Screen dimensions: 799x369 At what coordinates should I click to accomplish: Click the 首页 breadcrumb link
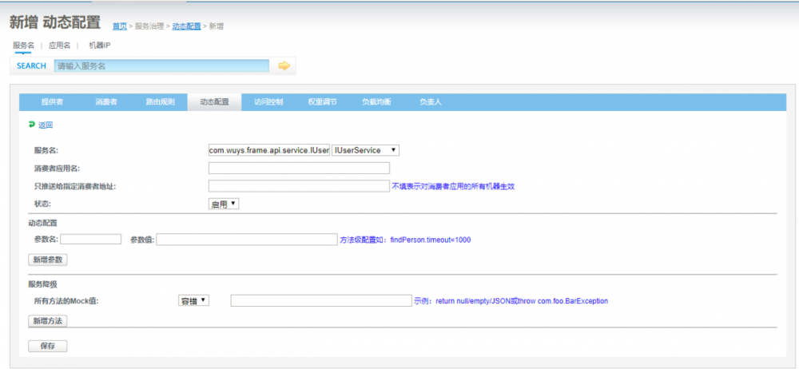click(119, 26)
